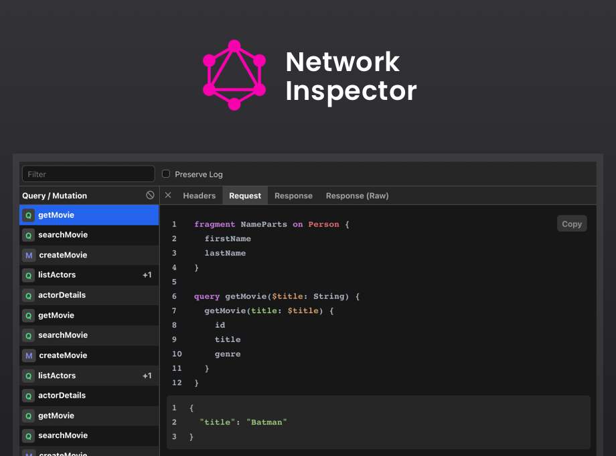Click the 'NameParts' fragment name
This screenshot has width=616, height=456.
tap(264, 224)
